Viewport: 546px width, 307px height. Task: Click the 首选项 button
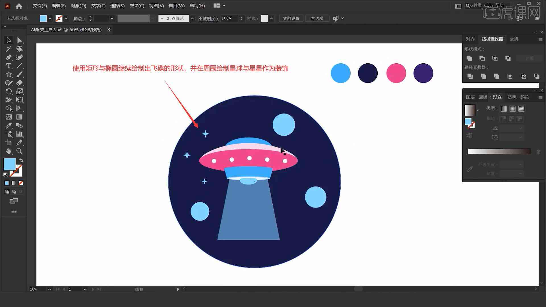pyautogui.click(x=316, y=18)
